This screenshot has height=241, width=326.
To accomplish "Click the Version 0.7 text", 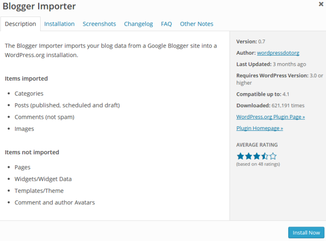I will pos(251,42).
